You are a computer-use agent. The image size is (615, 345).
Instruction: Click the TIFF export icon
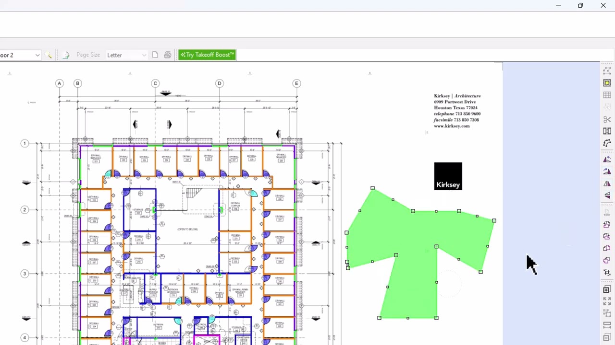[607, 212]
